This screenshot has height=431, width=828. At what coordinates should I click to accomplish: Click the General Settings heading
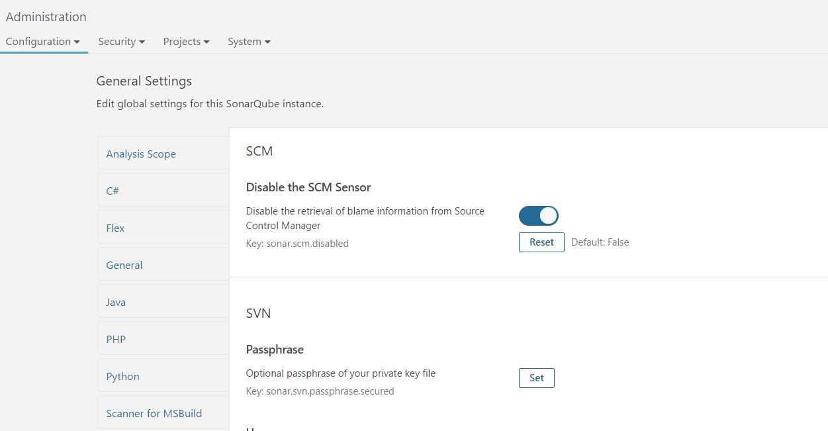(x=144, y=81)
